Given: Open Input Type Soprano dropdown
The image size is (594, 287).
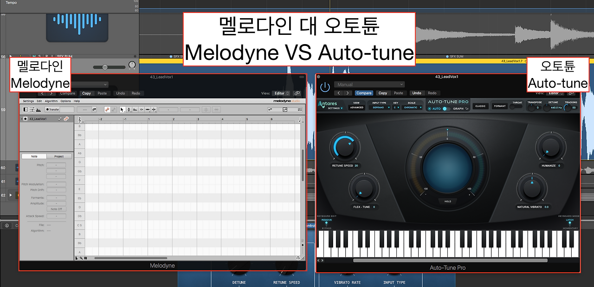Looking at the screenshot, I should pyautogui.click(x=380, y=107).
